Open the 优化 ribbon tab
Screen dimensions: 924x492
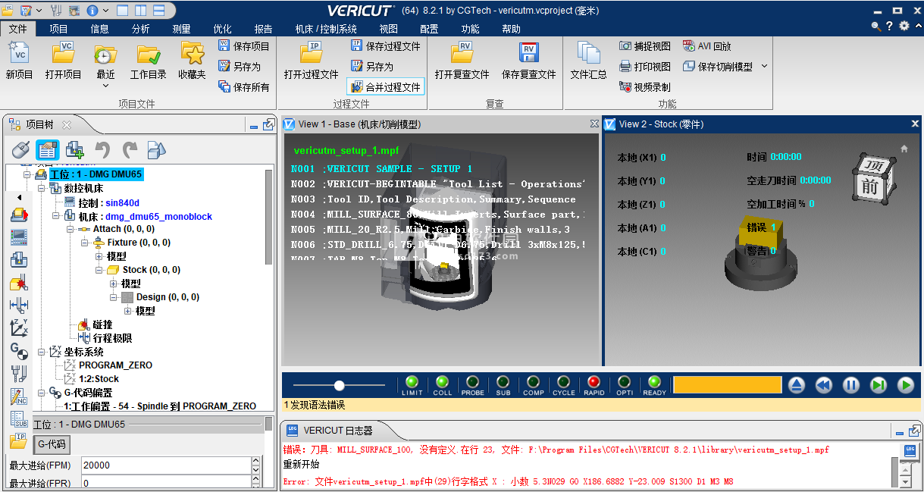coord(222,29)
